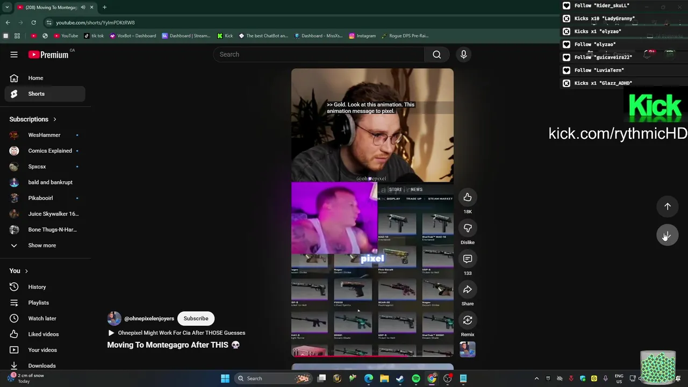This screenshot has height=387, width=688.
Task: Open the YouTube guide hamburger menu
Action: coord(14,54)
